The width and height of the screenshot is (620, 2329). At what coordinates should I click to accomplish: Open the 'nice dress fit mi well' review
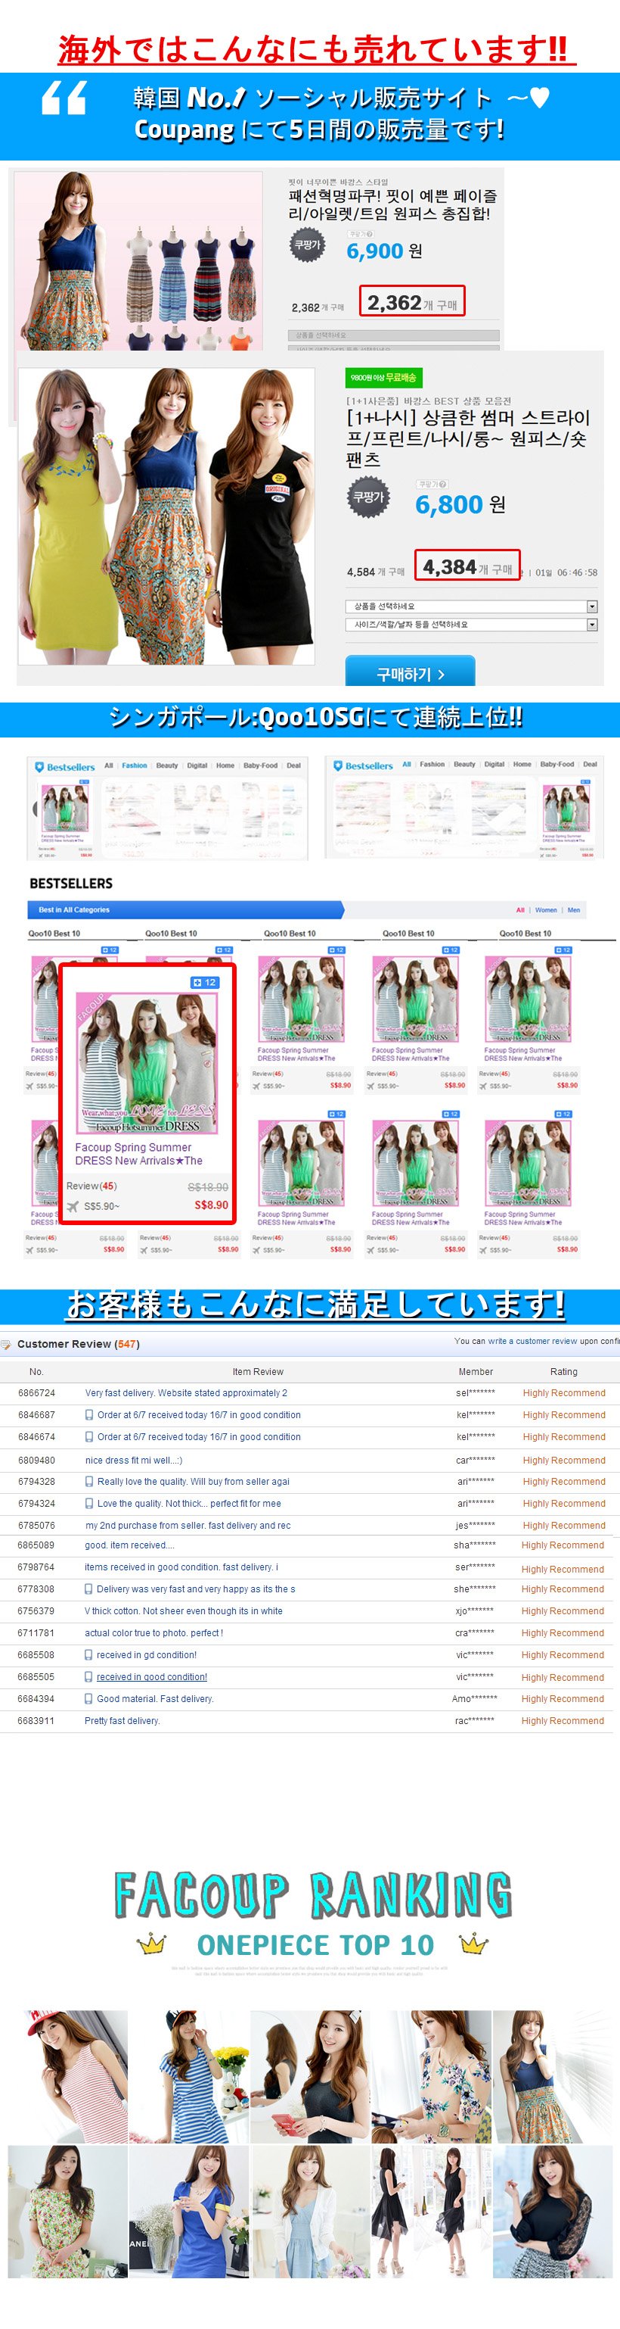pos(132,1459)
